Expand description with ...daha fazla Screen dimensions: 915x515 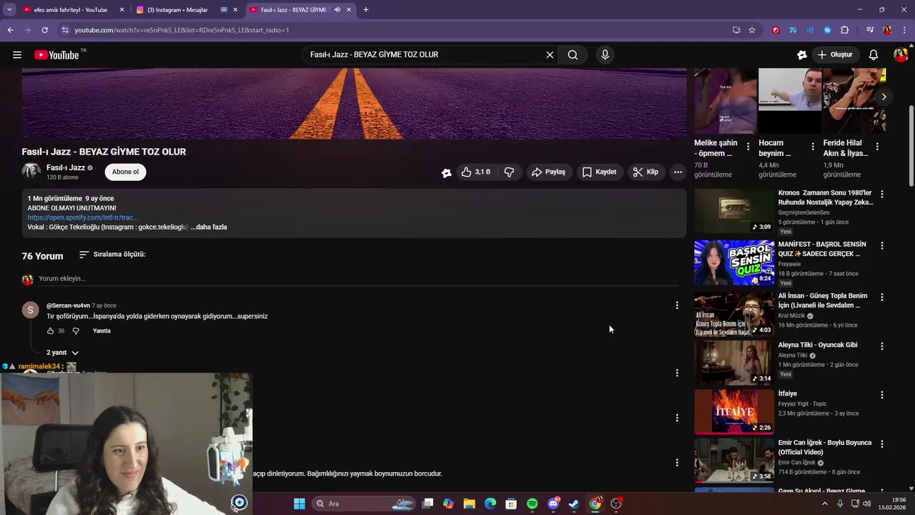(x=209, y=227)
